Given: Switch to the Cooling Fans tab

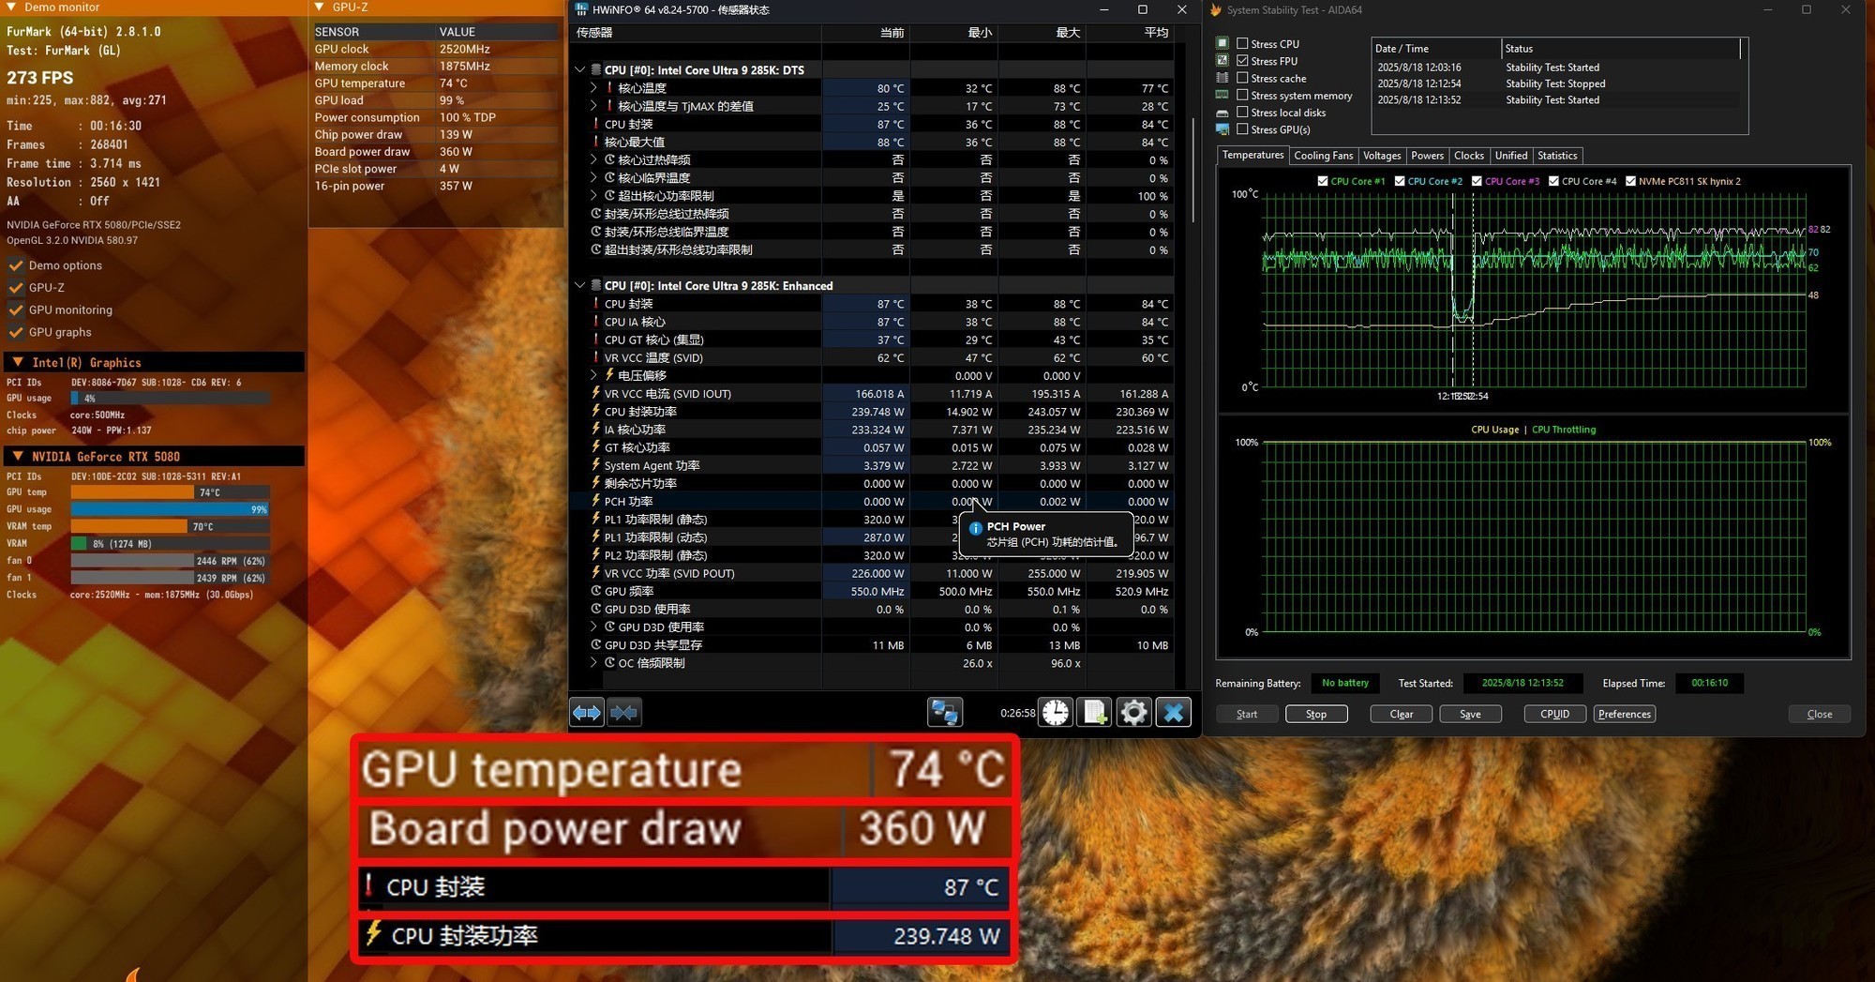Looking at the screenshot, I should click(x=1323, y=156).
